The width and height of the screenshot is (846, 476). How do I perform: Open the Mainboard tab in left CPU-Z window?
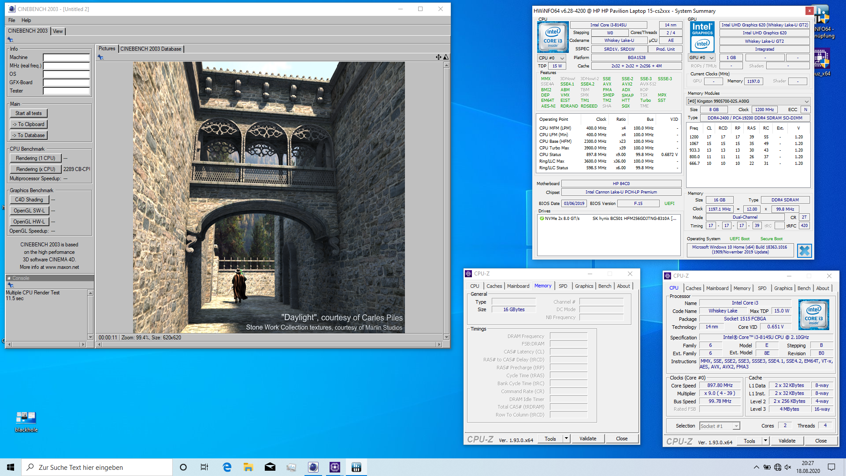pyautogui.click(x=518, y=286)
